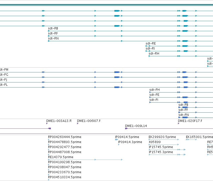Select the sdt-RH transcript label
This screenshot has height=181, width=213.
click(x=154, y=54)
